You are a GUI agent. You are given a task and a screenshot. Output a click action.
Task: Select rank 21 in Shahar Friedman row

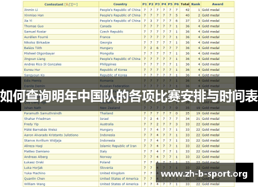tap(198, 119)
